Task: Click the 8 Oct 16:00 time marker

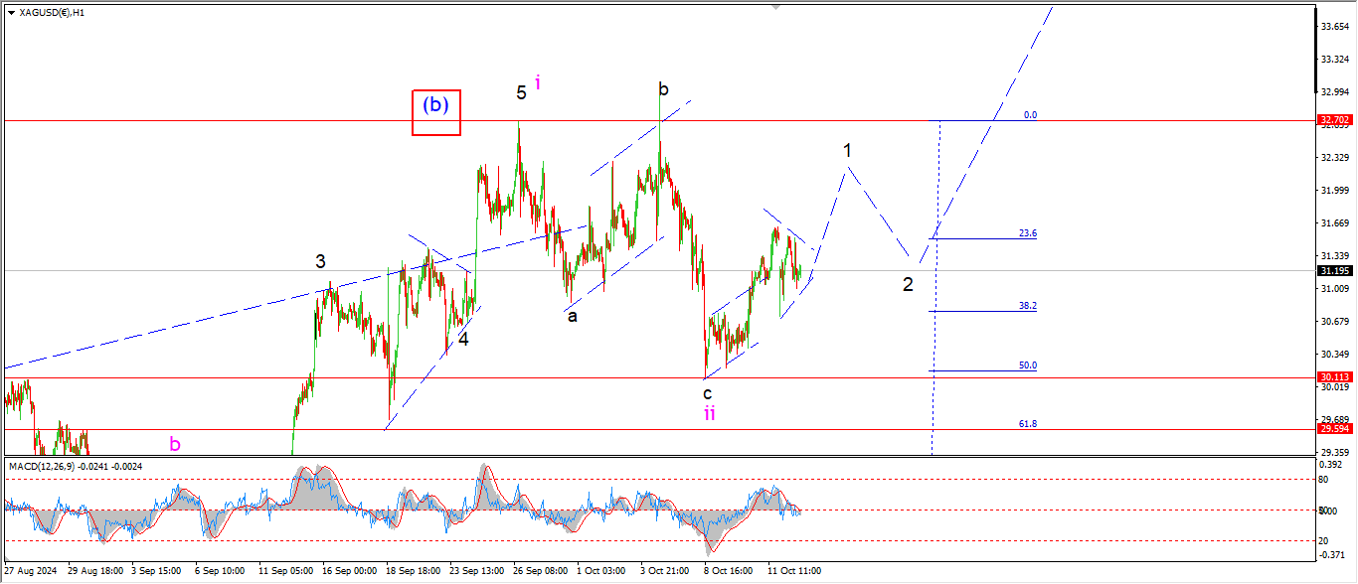Action: click(x=732, y=572)
